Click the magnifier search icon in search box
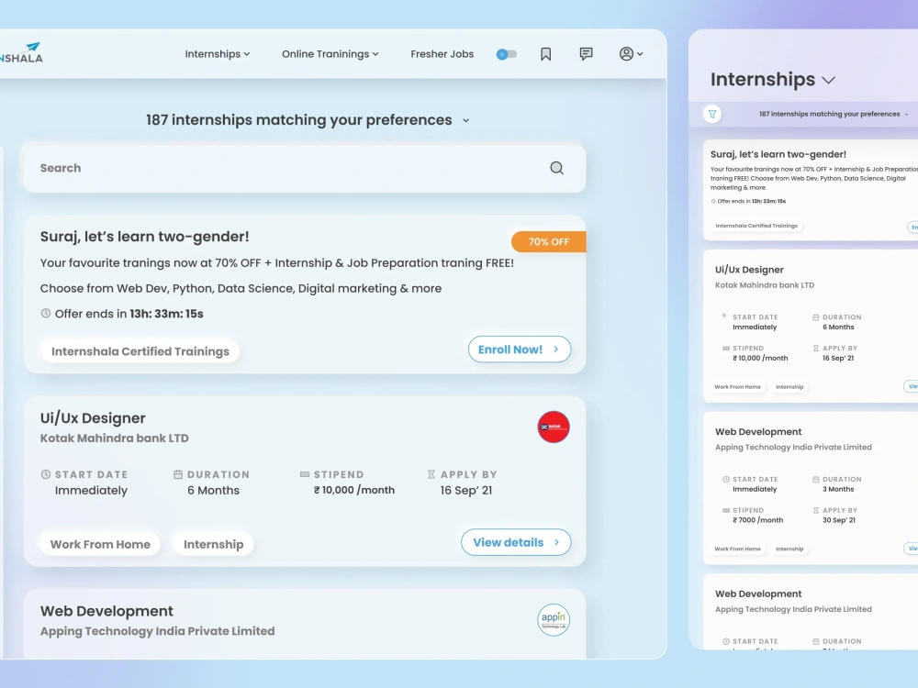Image resolution: width=918 pixels, height=688 pixels. [x=557, y=169]
